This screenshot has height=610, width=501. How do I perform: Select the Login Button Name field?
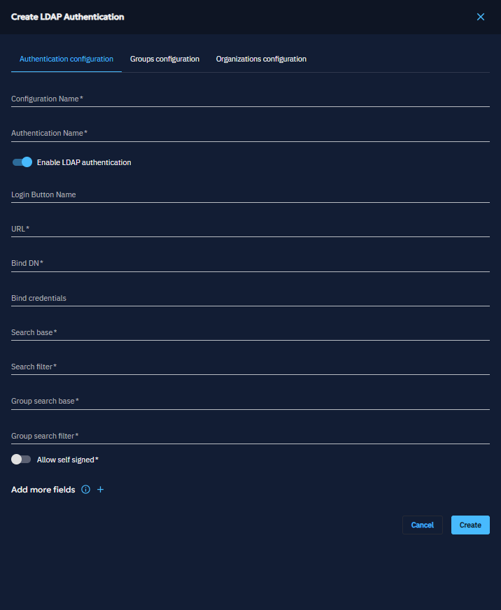250,194
